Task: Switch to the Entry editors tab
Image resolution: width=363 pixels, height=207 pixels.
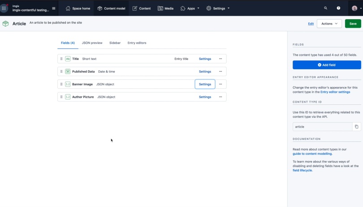Action: click(x=137, y=43)
